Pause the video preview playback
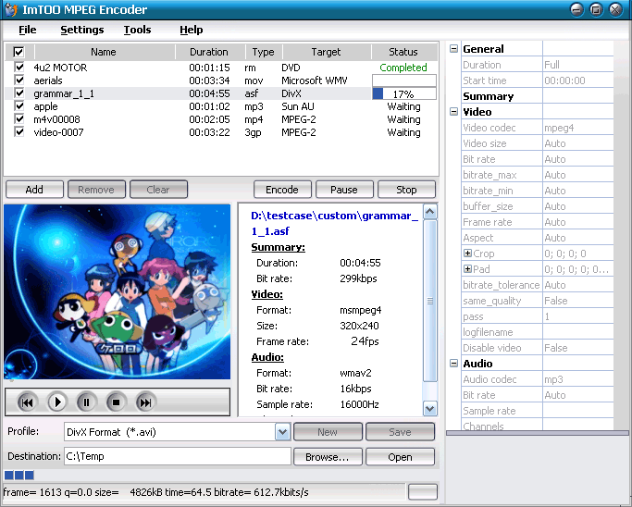Screen dimensions: 632x507 pyautogui.click(x=86, y=402)
